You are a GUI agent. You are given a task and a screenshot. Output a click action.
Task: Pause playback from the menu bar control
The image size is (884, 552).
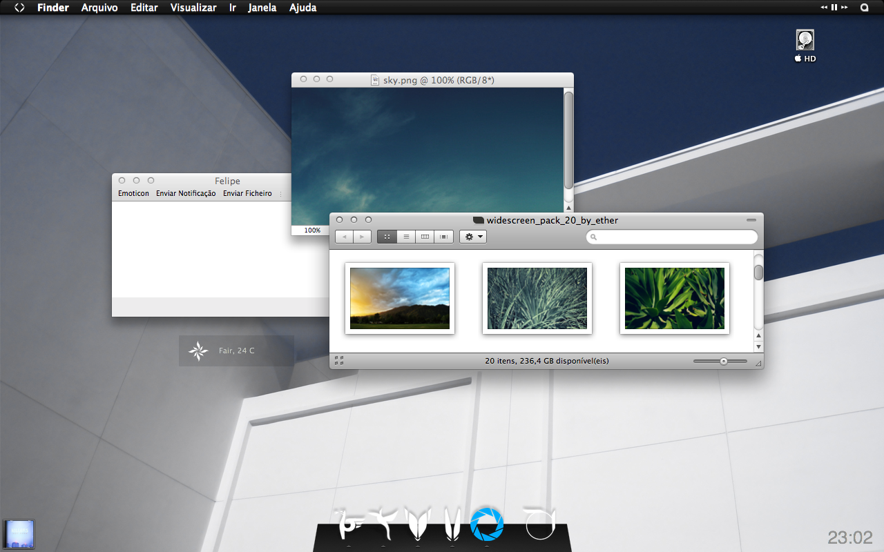[x=834, y=8]
